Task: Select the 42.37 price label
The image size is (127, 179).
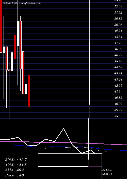Action: pos(118,86)
